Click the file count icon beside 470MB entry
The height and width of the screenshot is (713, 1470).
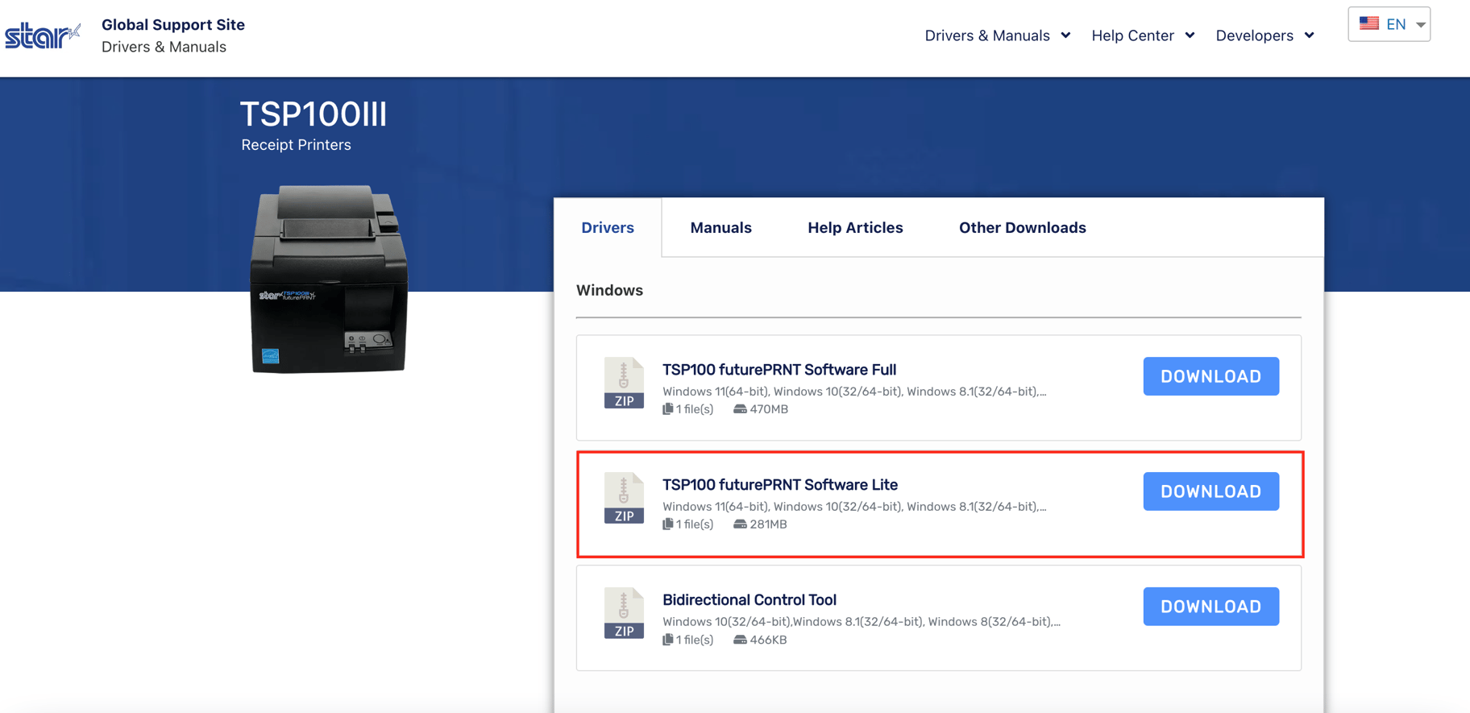(667, 409)
